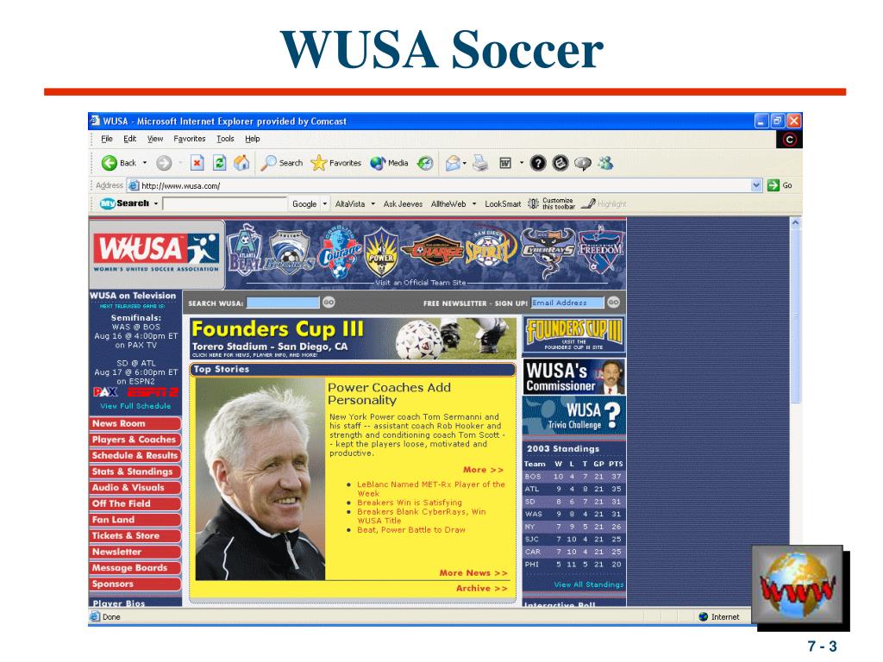Visit the Tickets & Store page
The image size is (883, 662).
[x=135, y=536]
